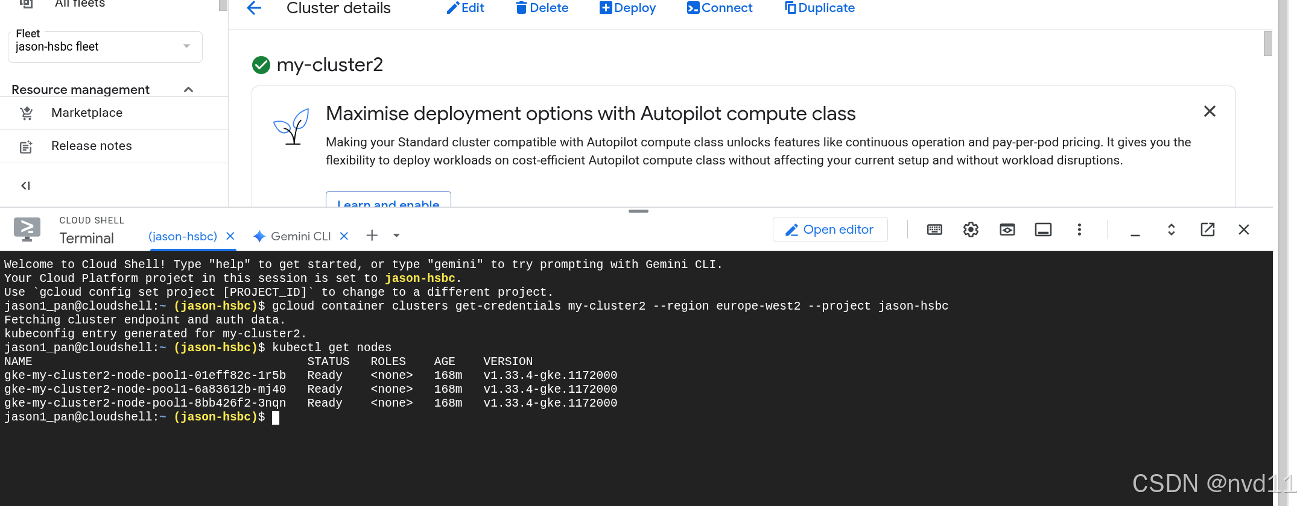The image size is (1300, 506).
Task: Click the my-cluster2 cluster title
Action: 330,64
